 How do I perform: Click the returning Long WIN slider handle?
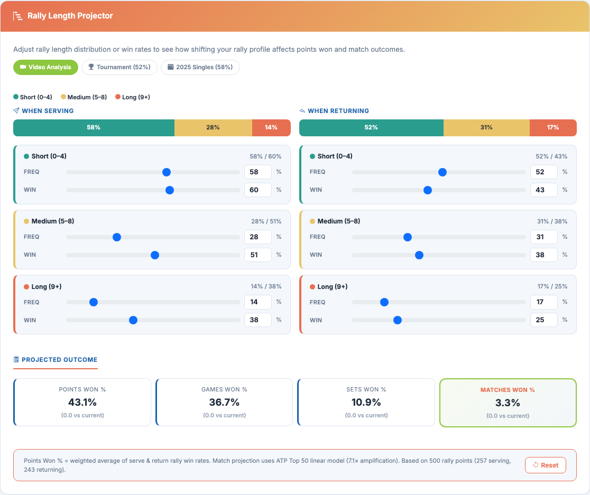398,320
